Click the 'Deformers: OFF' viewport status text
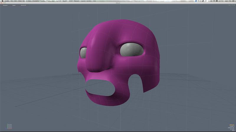This screenshot has width=236, height=132. coord(231,128)
